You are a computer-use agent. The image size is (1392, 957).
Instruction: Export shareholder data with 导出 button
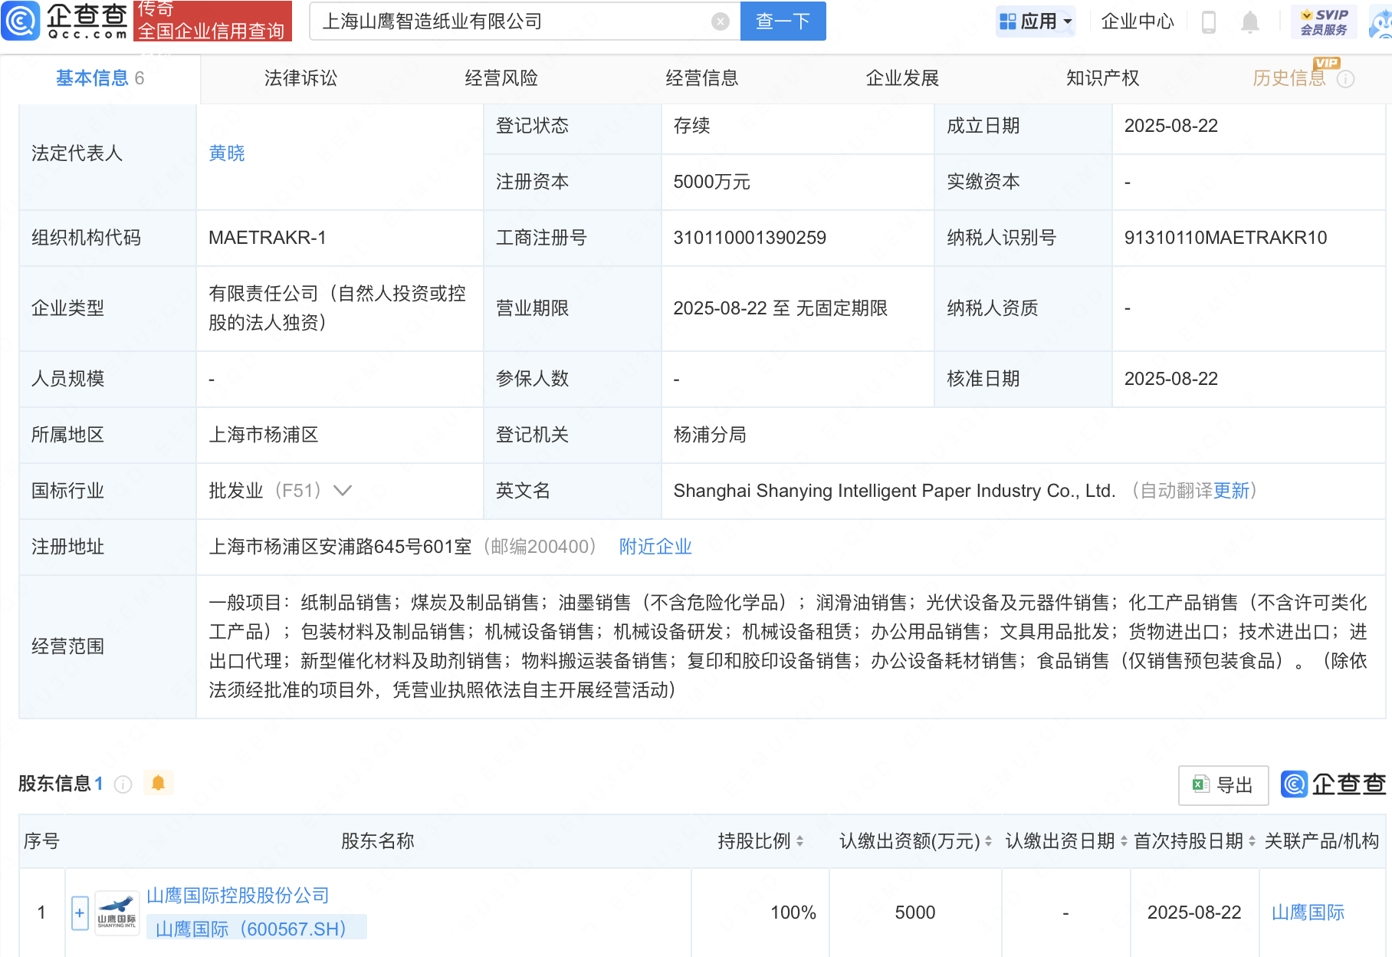tap(1223, 784)
